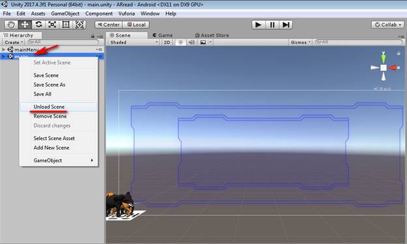Expand the mainMenu scene
Image resolution: width=407 pixels, height=244 pixels.
point(3,49)
